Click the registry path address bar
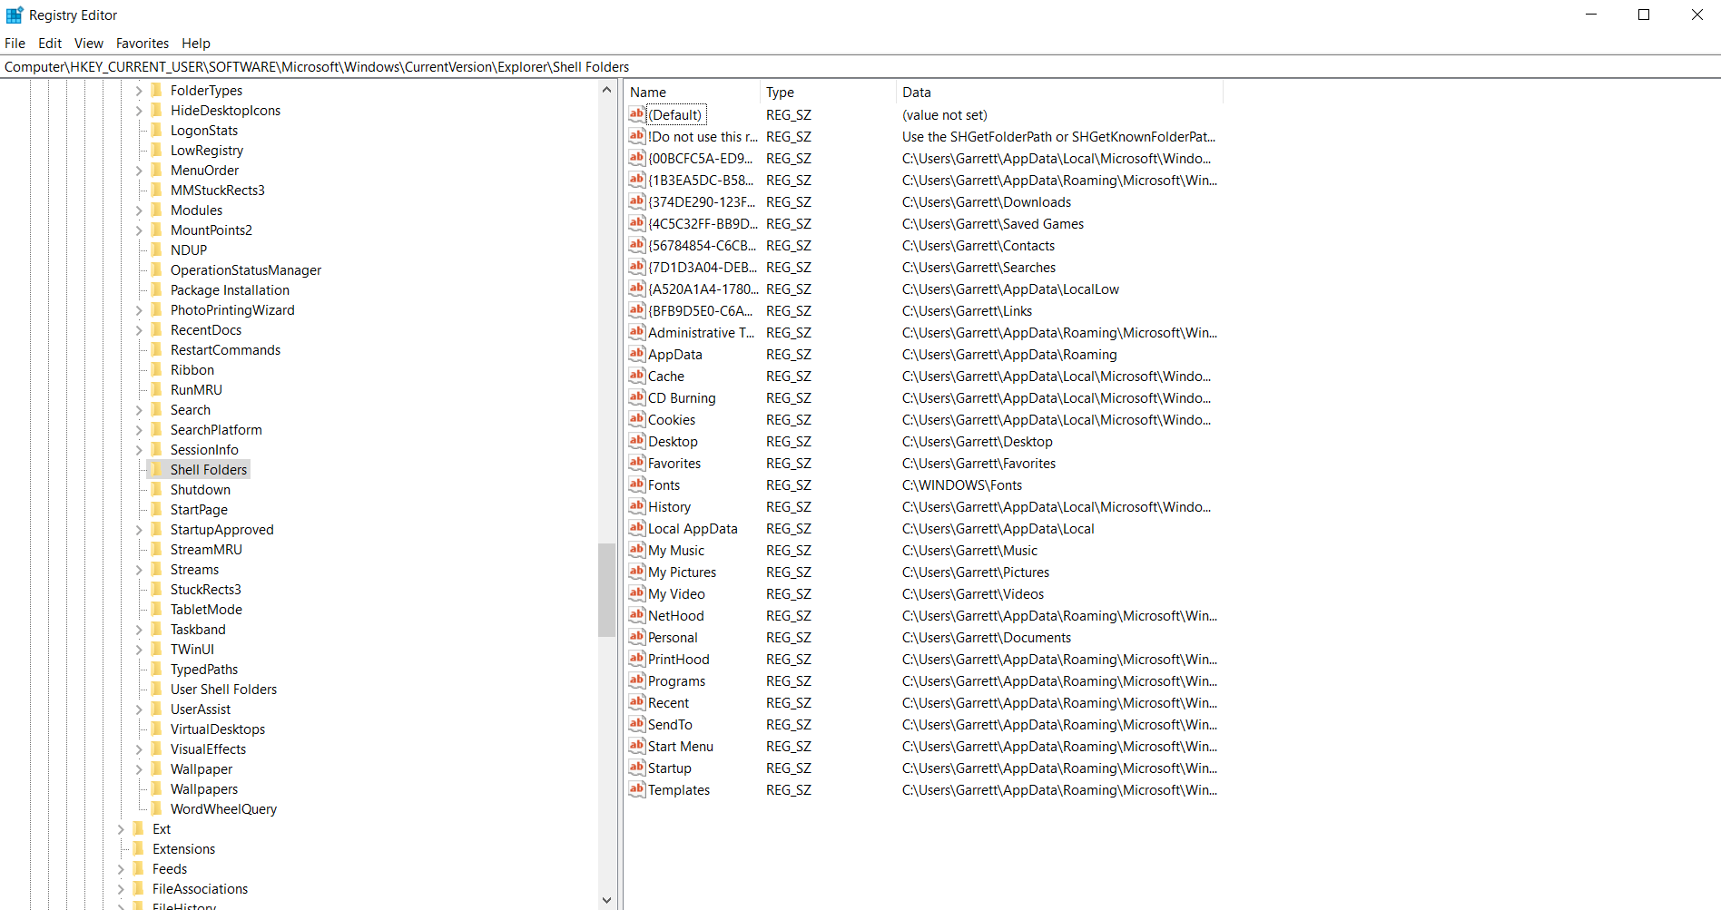 pyautogui.click(x=860, y=66)
